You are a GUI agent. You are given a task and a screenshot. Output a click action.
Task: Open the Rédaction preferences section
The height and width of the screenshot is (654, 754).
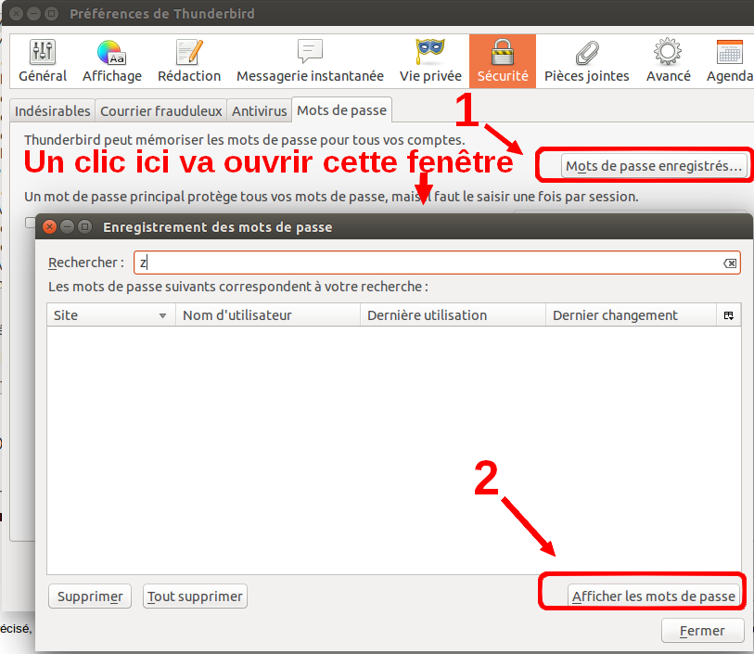pos(189,61)
